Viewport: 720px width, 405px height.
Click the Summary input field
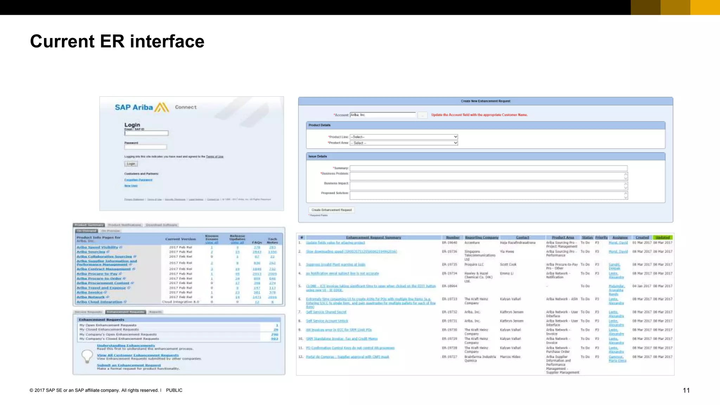coord(488,168)
